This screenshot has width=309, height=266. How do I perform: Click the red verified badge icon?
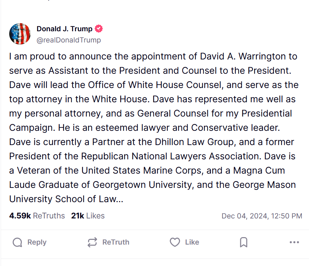click(99, 29)
